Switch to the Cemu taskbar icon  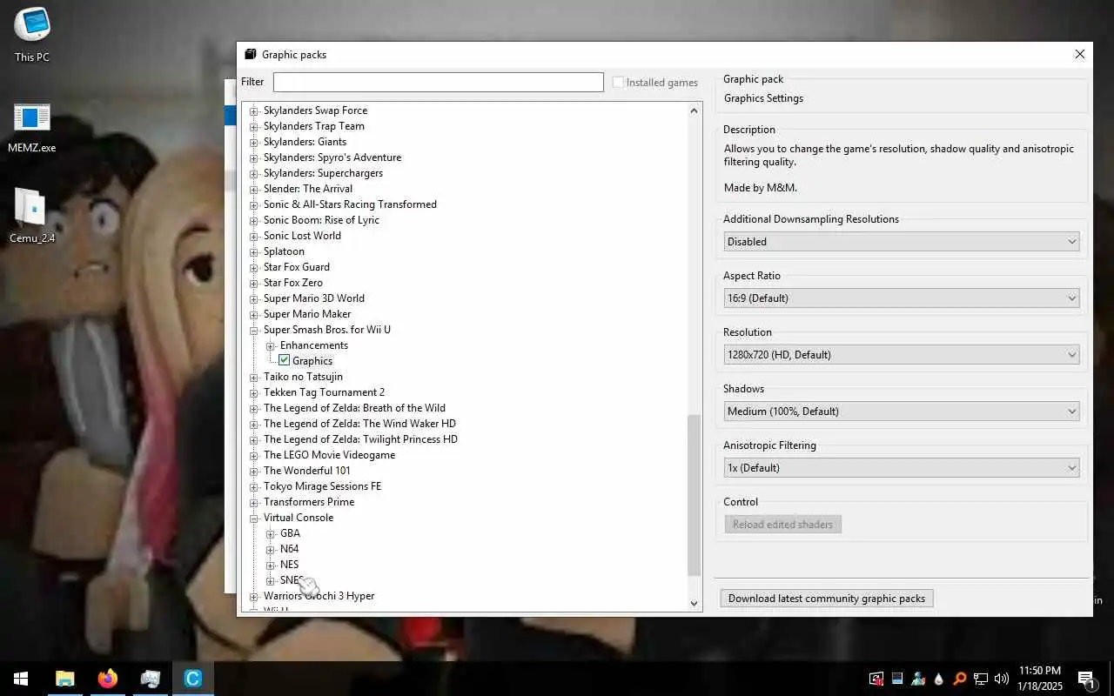pyautogui.click(x=192, y=679)
